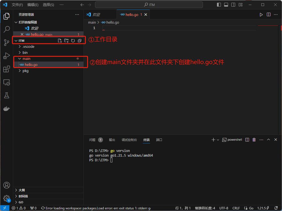Toggle the primary sidebar layout
Viewport: 282px width, 211px height.
pyautogui.click(x=219, y=5)
